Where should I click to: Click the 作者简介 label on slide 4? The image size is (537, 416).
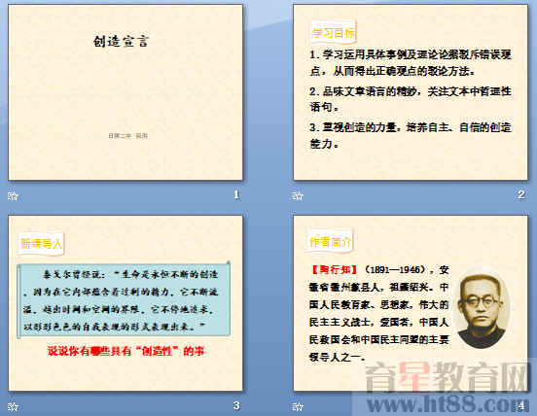click(x=330, y=241)
